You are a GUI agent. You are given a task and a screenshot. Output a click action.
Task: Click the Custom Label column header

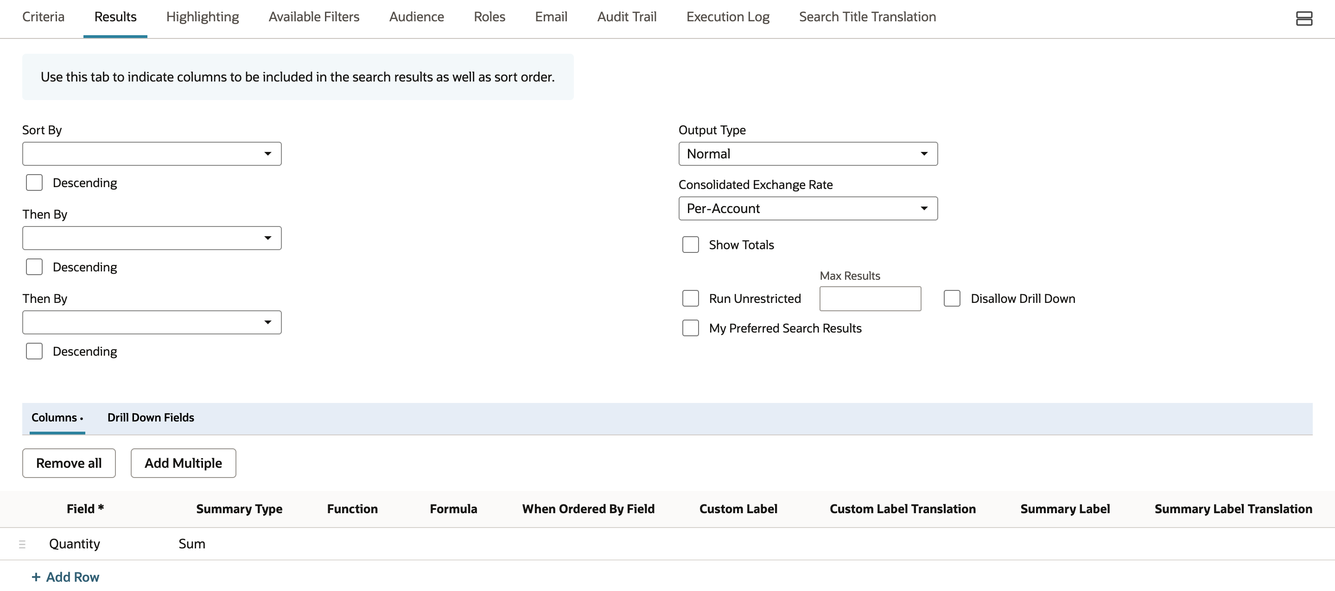point(738,509)
